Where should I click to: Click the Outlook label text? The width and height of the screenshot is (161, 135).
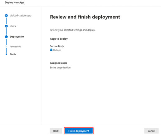[57, 50]
